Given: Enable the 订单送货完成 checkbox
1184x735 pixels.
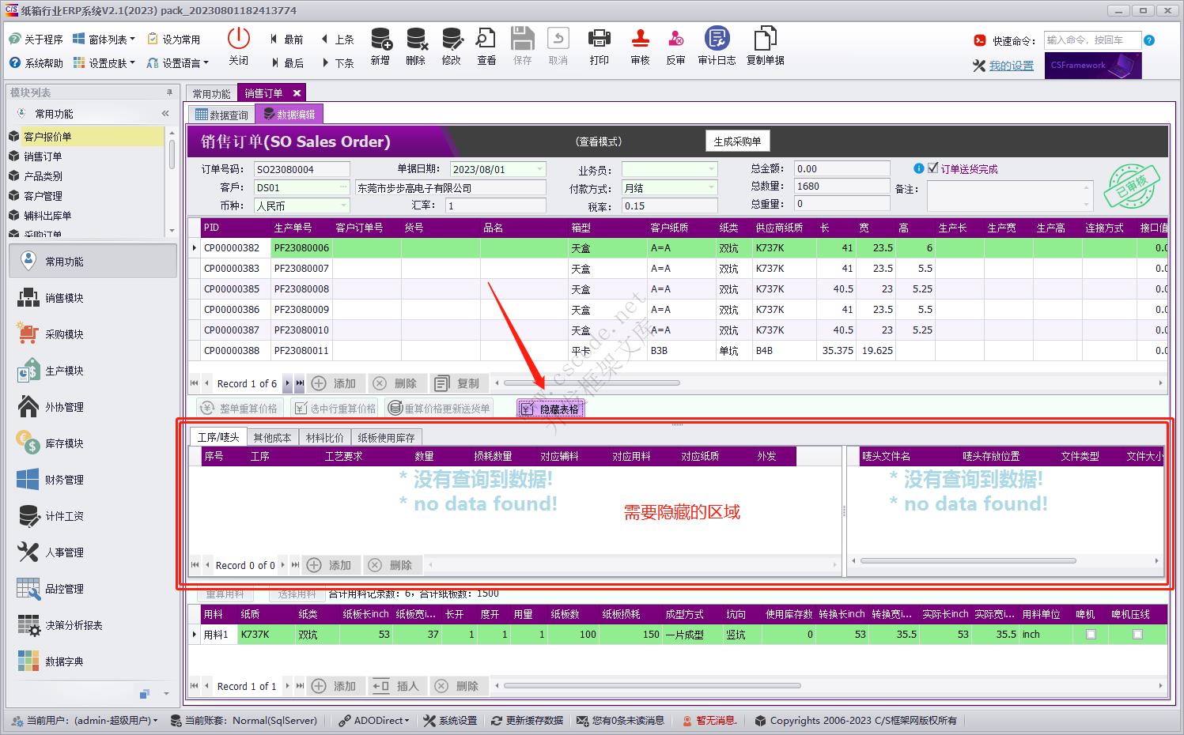Looking at the screenshot, I should click(932, 168).
